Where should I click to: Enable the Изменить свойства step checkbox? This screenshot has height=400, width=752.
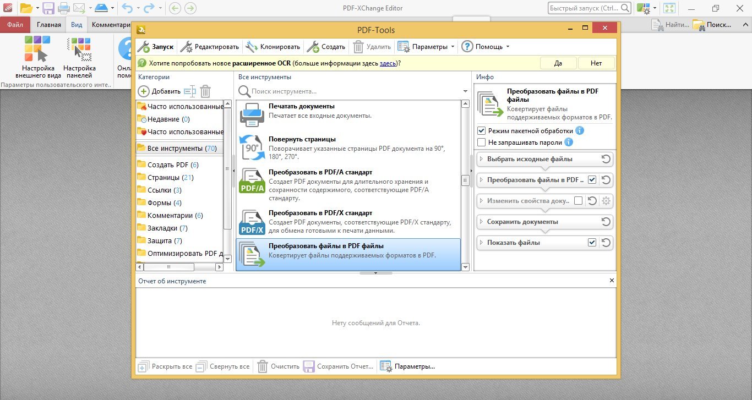[x=578, y=201]
